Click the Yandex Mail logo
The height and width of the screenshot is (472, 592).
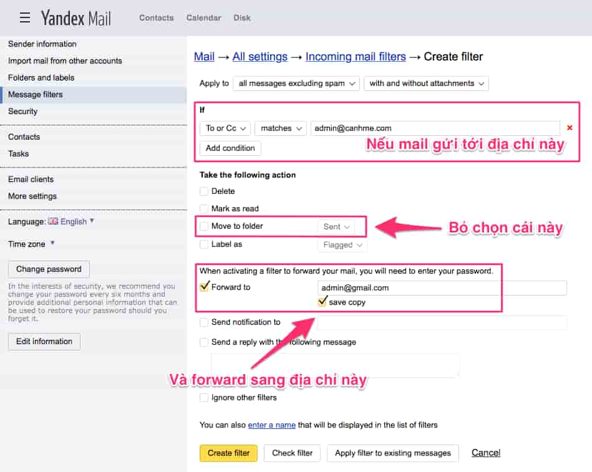tap(76, 17)
